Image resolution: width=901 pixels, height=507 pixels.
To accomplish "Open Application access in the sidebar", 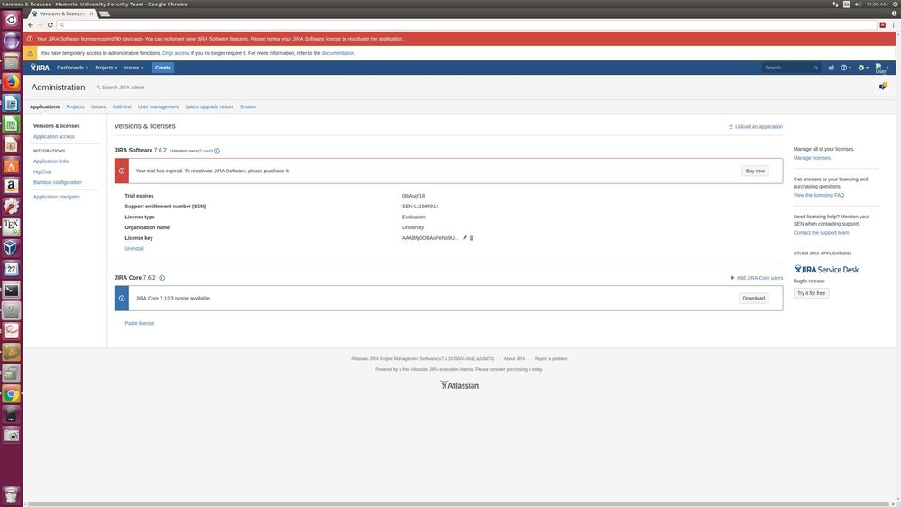I will [53, 137].
